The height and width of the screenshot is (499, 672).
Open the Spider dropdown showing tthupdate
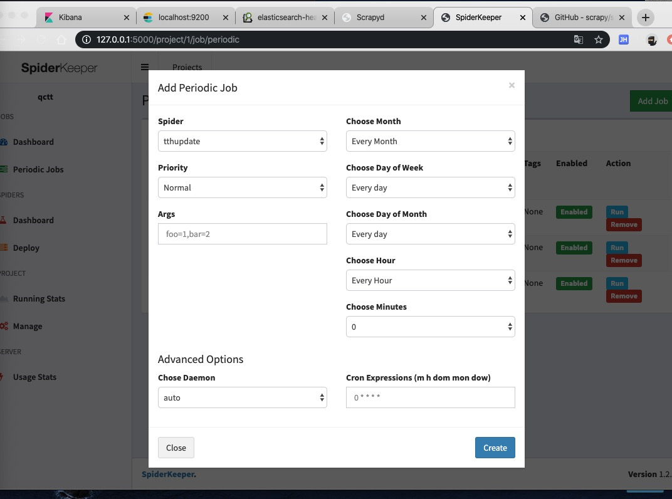tap(242, 141)
